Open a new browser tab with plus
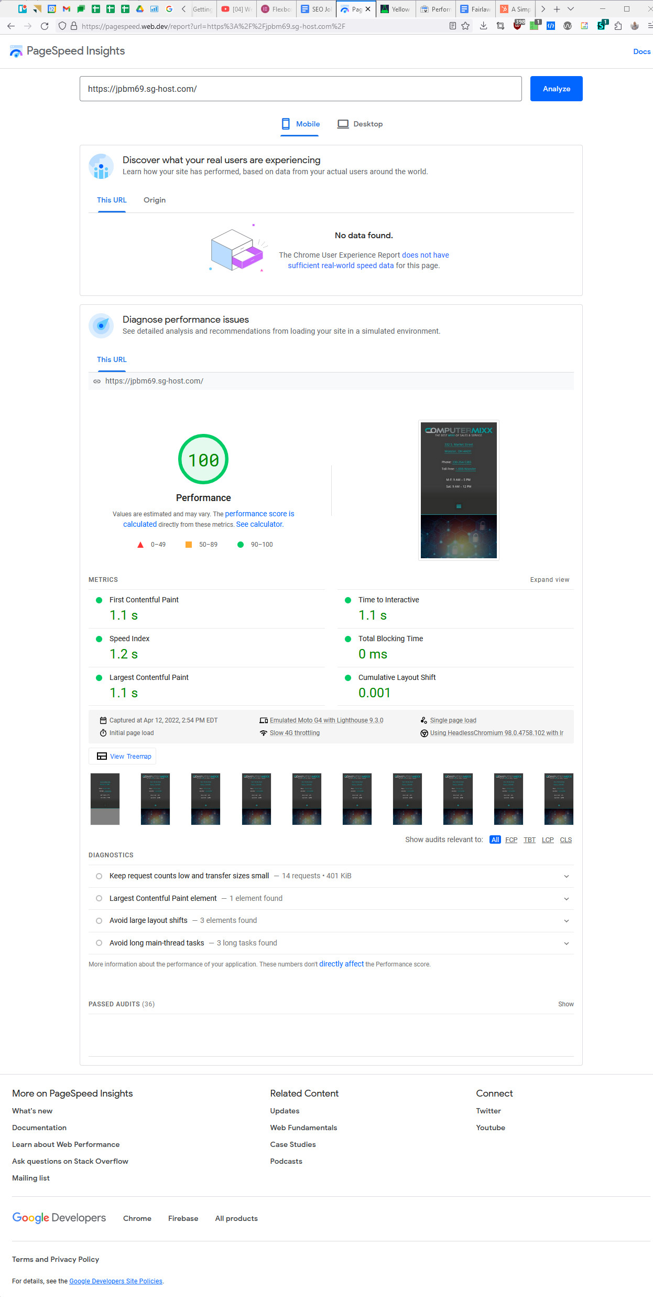Viewport: 653px width, 1297px height. point(557,9)
